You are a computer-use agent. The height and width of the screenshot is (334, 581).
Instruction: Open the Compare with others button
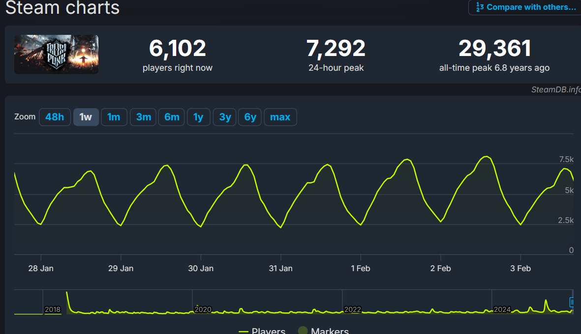(x=525, y=7)
